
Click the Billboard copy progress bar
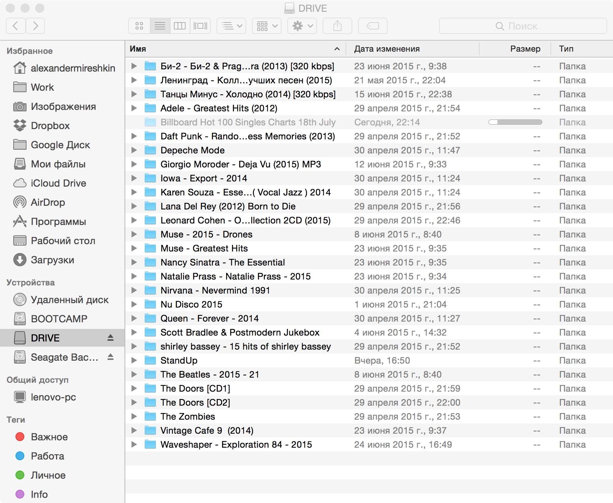point(515,122)
